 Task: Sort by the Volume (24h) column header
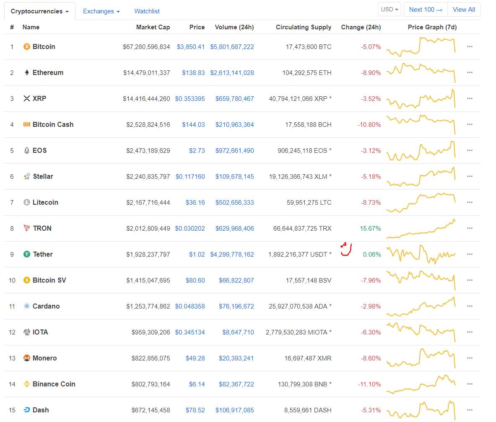pos(234,27)
